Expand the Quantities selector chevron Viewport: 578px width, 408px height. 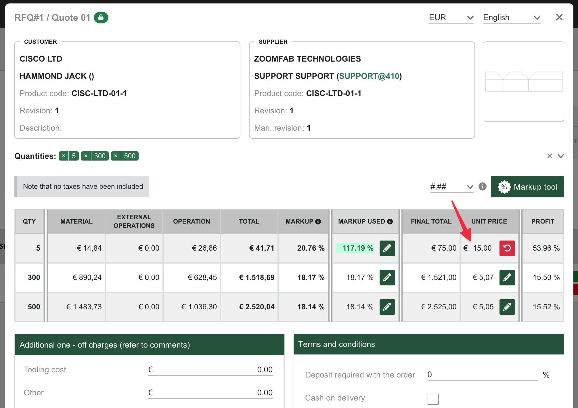pos(560,156)
